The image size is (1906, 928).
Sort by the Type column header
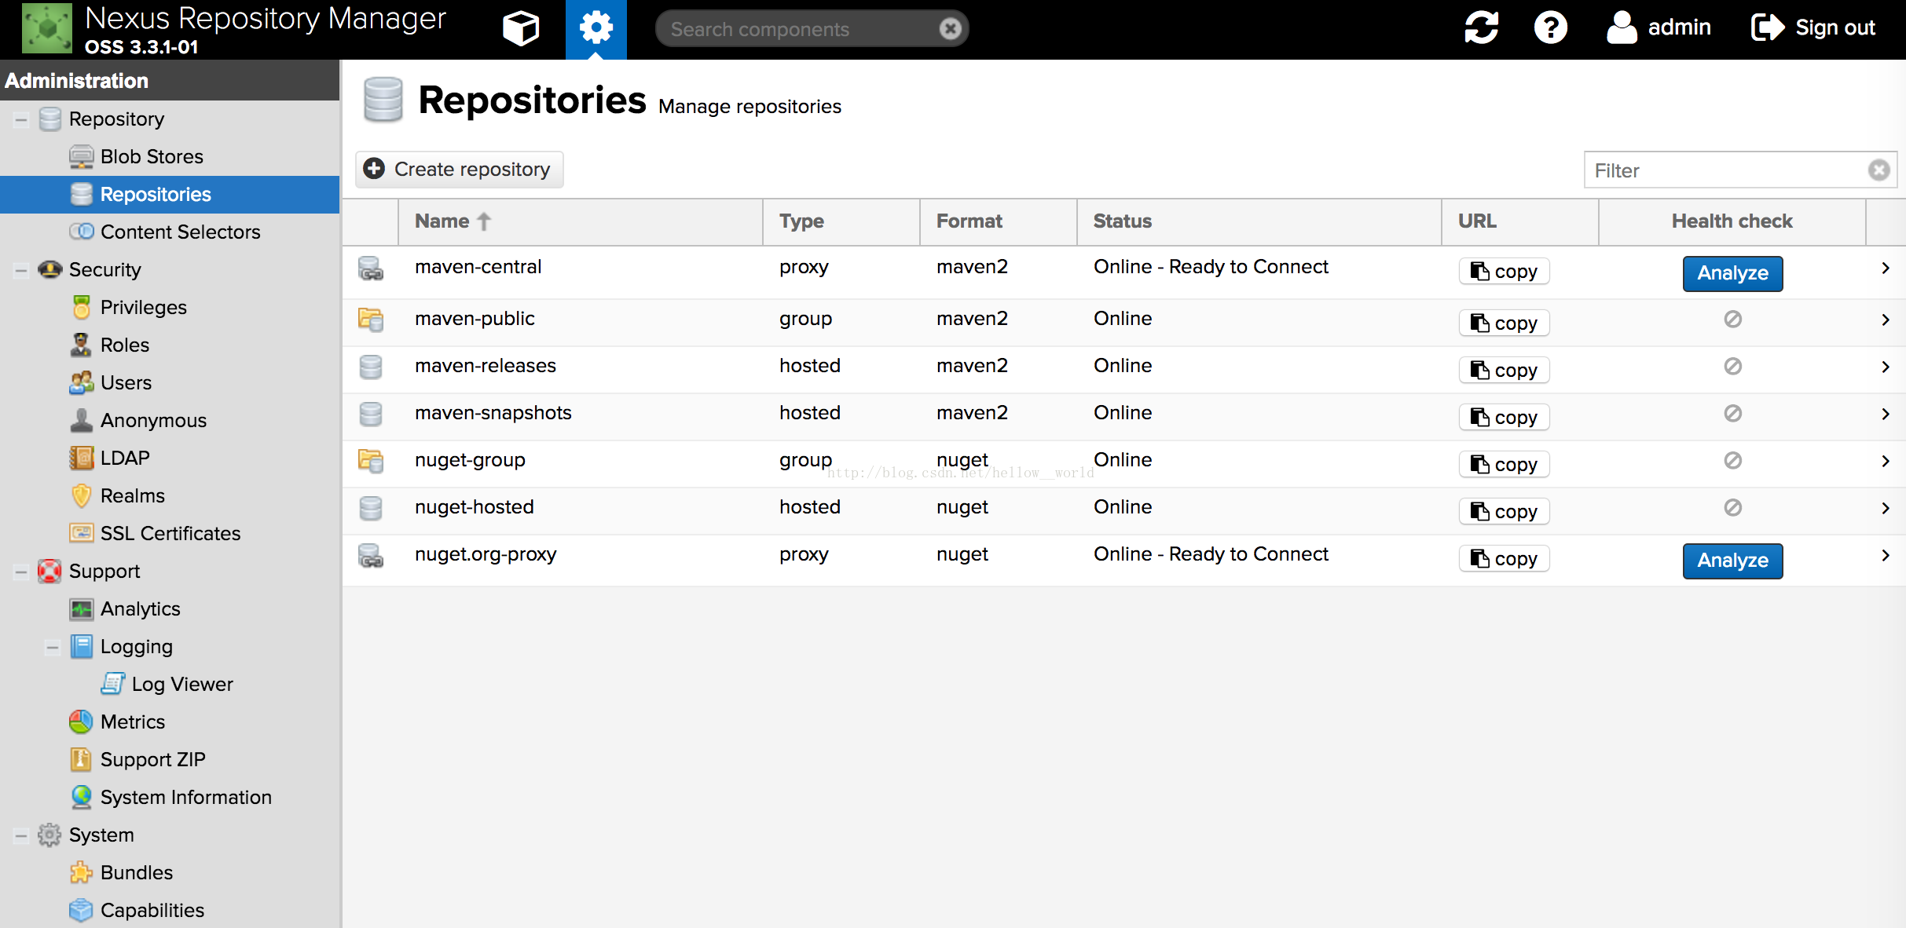841,221
